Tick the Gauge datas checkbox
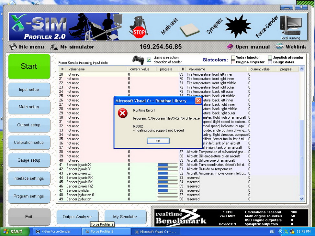Image resolution: width=315 pixels, height=236 pixels. click(270, 62)
